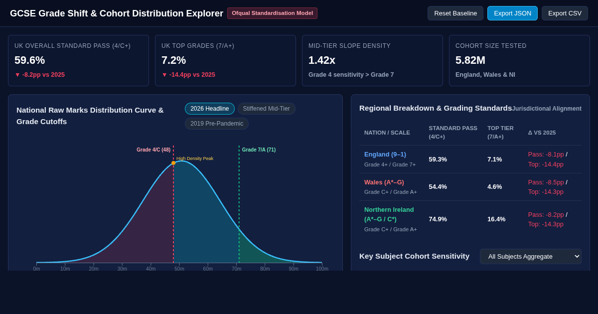Click the England, Wales & NI subtitle
This screenshot has width=598, height=314.
[485, 75]
